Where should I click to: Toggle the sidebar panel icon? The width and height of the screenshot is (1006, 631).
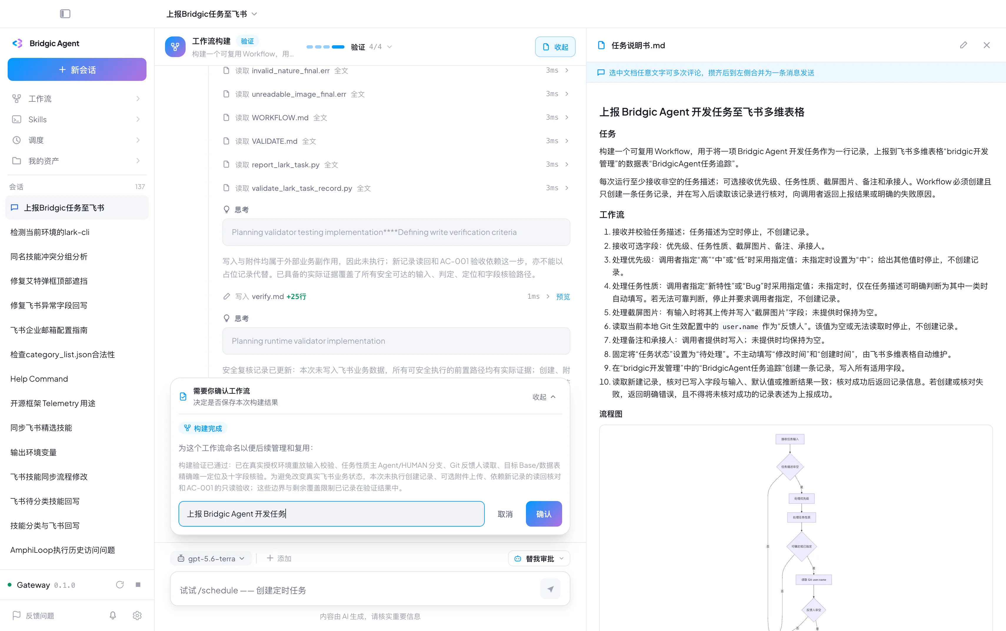pos(65,14)
